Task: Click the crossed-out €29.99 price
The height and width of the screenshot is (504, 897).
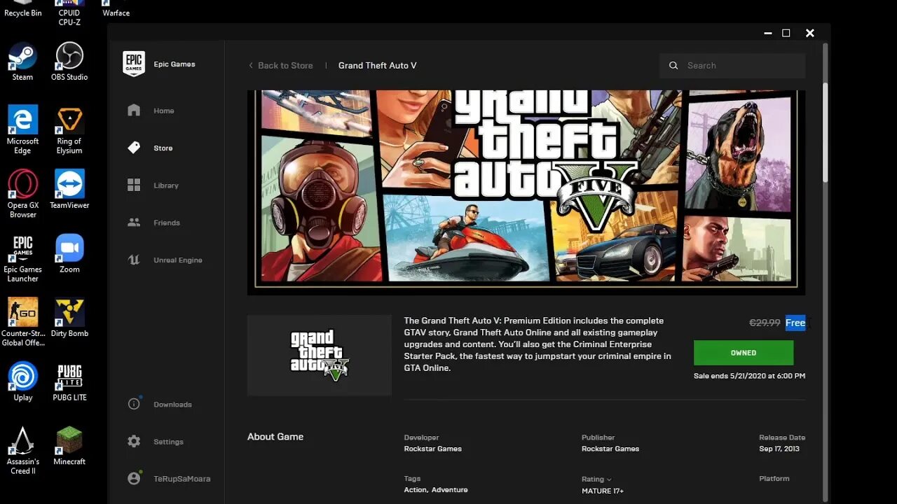Action: pos(765,323)
